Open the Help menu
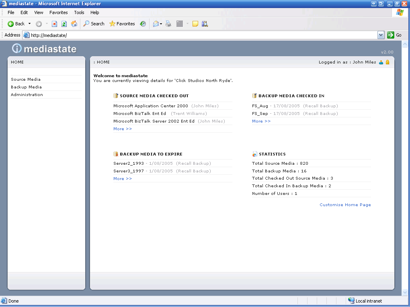Image resolution: width=410 pixels, height=307 pixels. [x=94, y=12]
